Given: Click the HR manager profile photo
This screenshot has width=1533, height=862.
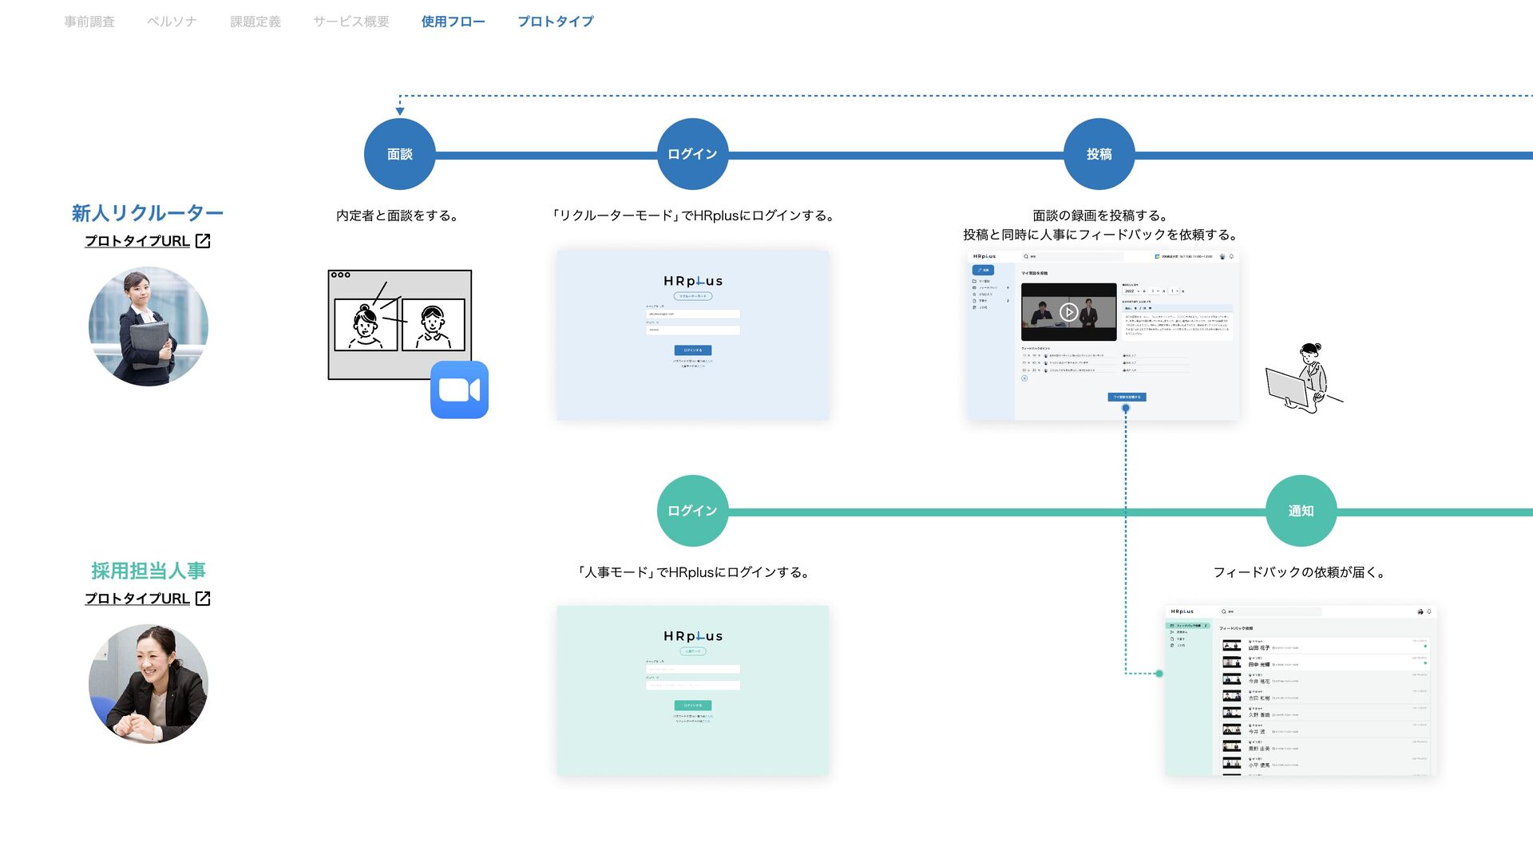Looking at the screenshot, I should click(149, 684).
